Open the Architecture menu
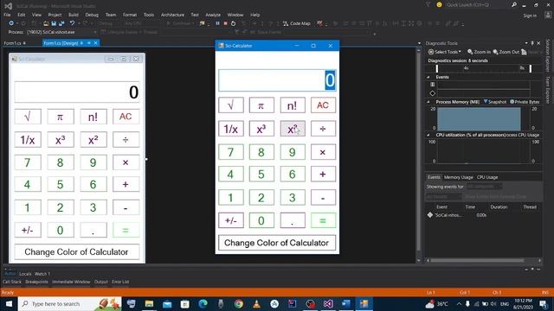 [172, 15]
